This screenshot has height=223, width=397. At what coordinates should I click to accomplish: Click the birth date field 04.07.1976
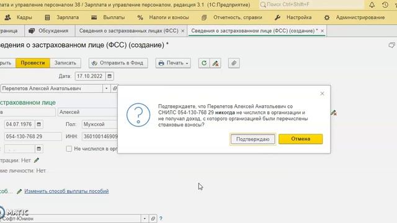19,124
